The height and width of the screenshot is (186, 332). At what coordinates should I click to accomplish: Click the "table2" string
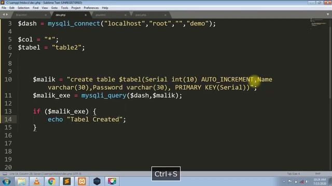[x=66, y=48]
